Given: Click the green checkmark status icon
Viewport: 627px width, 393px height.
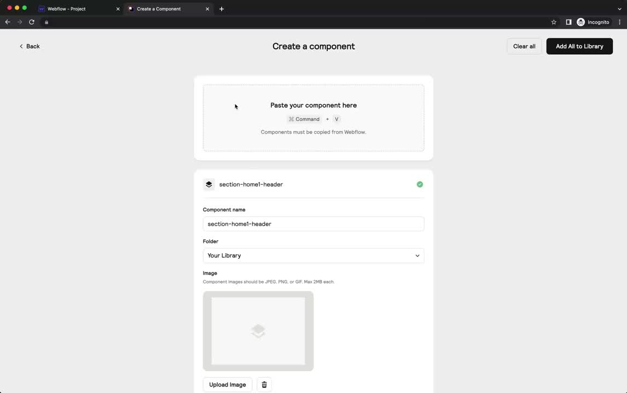Looking at the screenshot, I should [x=420, y=184].
